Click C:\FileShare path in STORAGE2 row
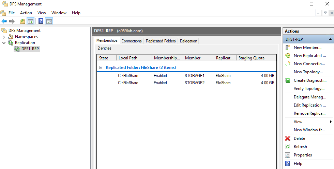The height and width of the screenshot is (169, 334). click(128, 83)
